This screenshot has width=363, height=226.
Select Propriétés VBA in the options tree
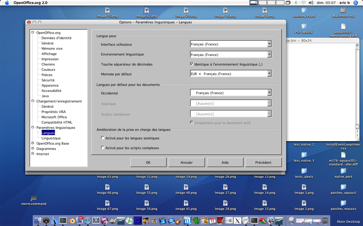[54, 112]
